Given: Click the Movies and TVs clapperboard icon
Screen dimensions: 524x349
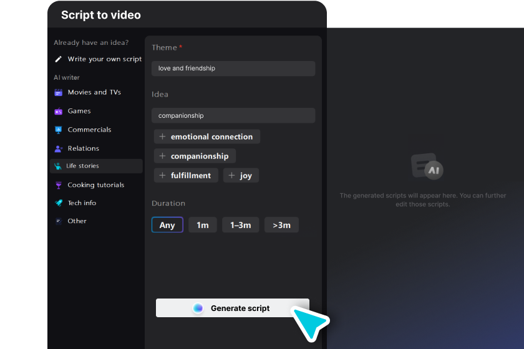Looking at the screenshot, I should [x=58, y=92].
